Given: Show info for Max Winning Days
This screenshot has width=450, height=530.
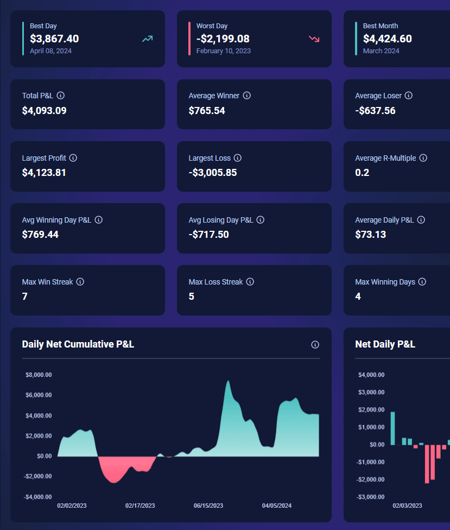Looking at the screenshot, I should pos(422,282).
